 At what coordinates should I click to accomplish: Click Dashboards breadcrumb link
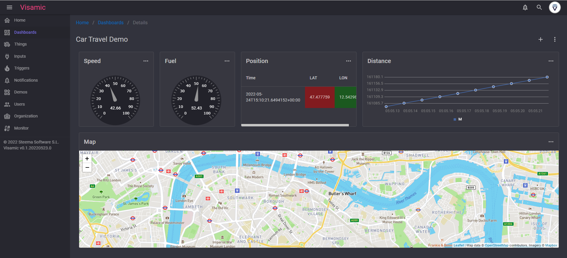coord(111,23)
